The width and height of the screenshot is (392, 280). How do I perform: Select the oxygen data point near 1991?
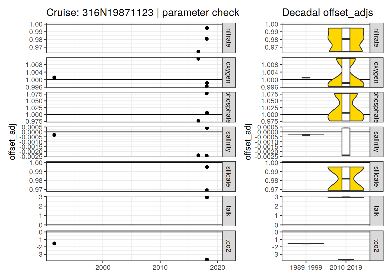pyautogui.click(x=54, y=77)
